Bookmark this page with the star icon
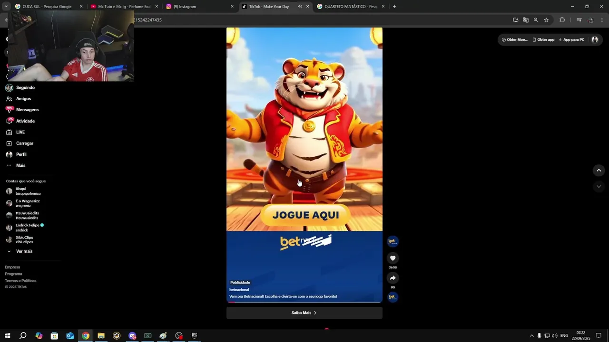This screenshot has width=609, height=342. [x=546, y=20]
